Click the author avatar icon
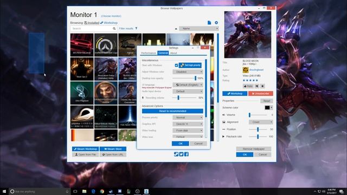 point(246,70)
